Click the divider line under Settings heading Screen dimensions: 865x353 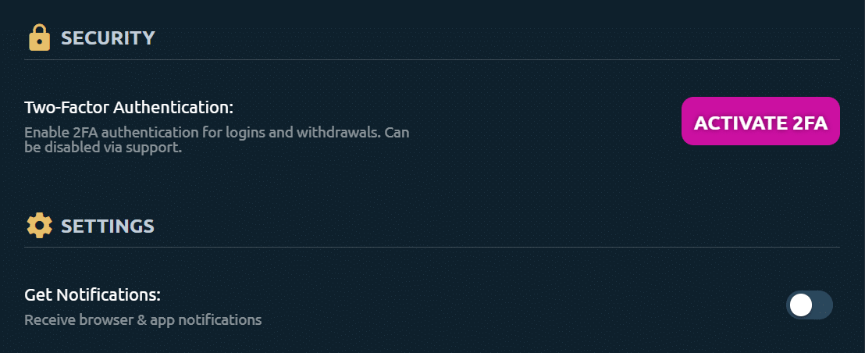point(432,247)
